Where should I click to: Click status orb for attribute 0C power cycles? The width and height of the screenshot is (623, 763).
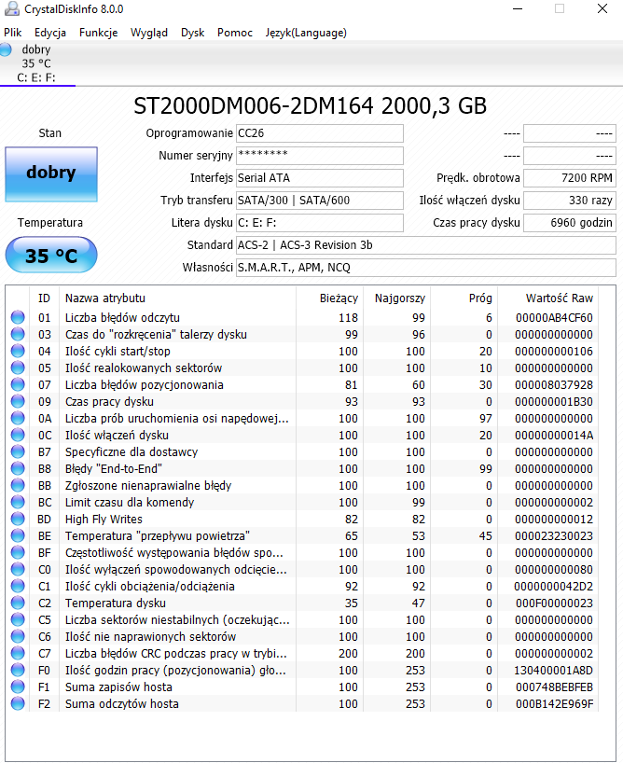click(x=18, y=435)
